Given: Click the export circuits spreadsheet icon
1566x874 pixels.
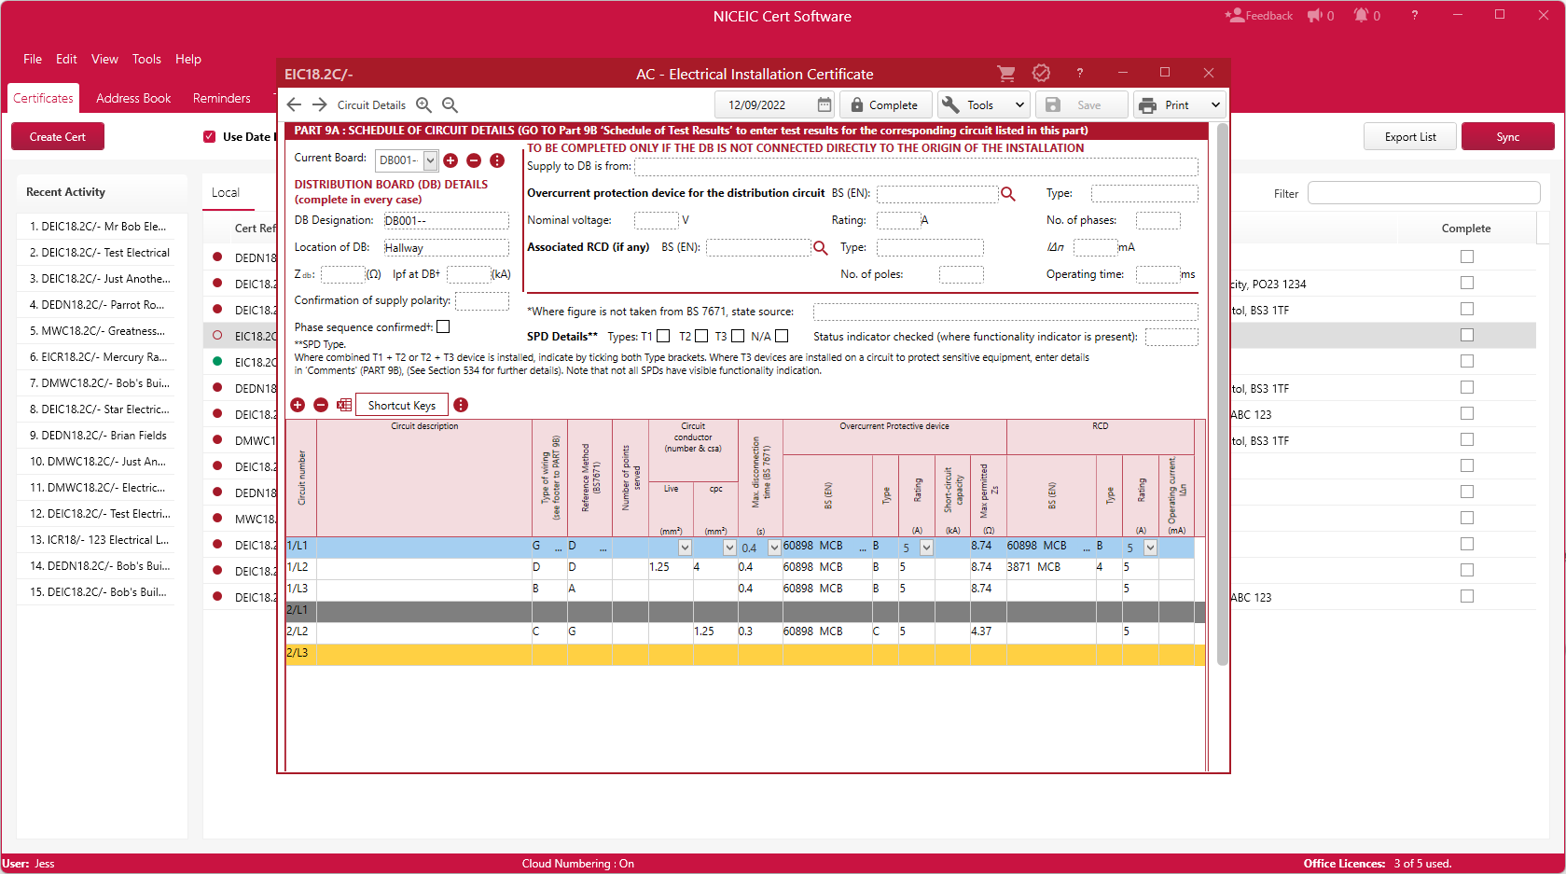Looking at the screenshot, I should [x=344, y=405].
